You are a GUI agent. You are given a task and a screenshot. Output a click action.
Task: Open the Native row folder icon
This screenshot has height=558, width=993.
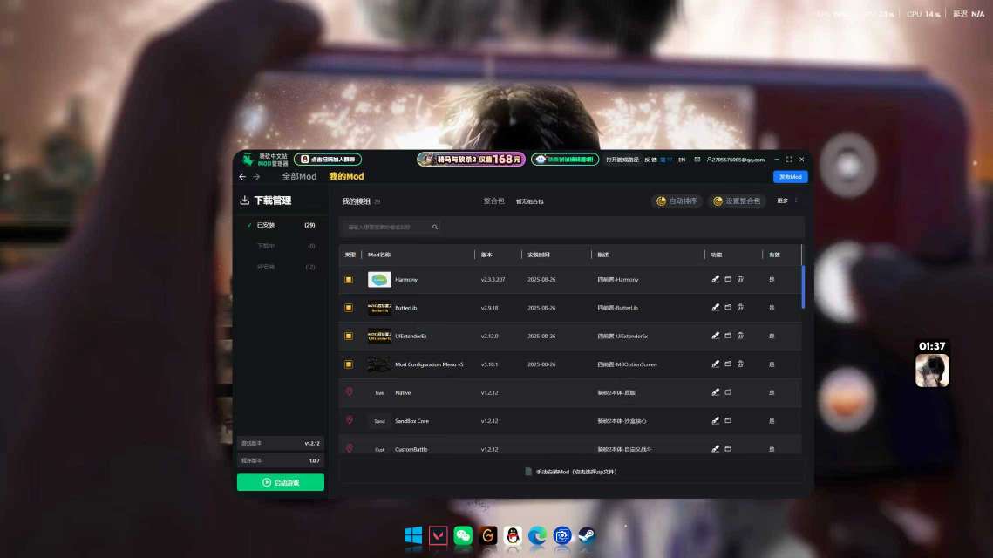click(x=728, y=392)
